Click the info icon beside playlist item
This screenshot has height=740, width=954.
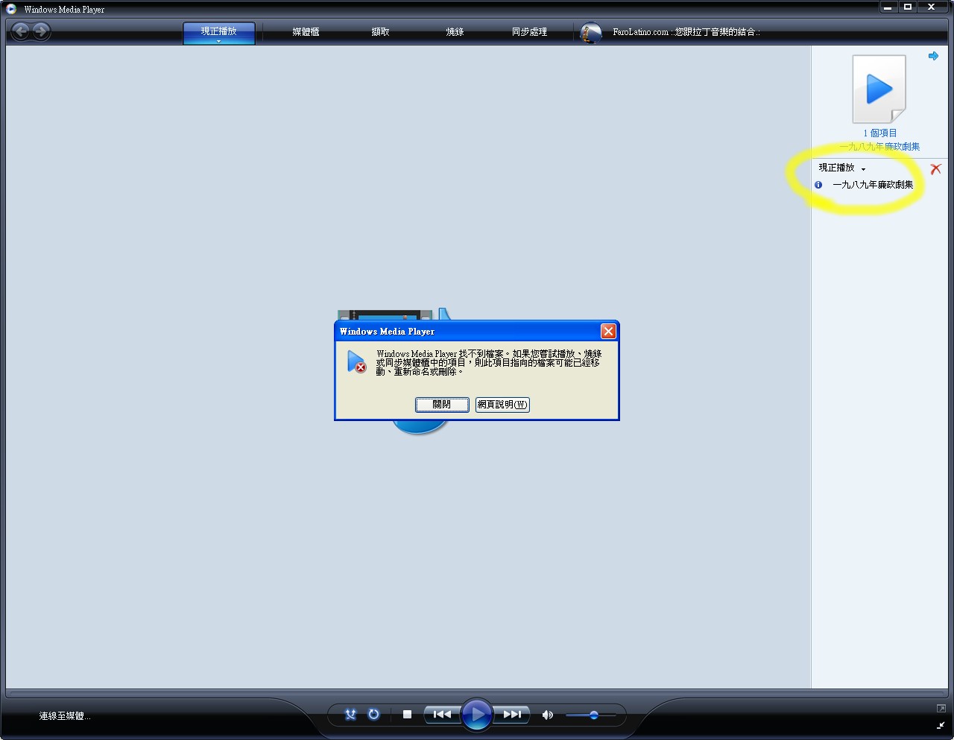click(818, 185)
